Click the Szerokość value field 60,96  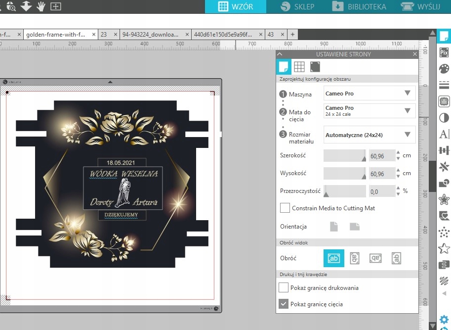click(382, 156)
